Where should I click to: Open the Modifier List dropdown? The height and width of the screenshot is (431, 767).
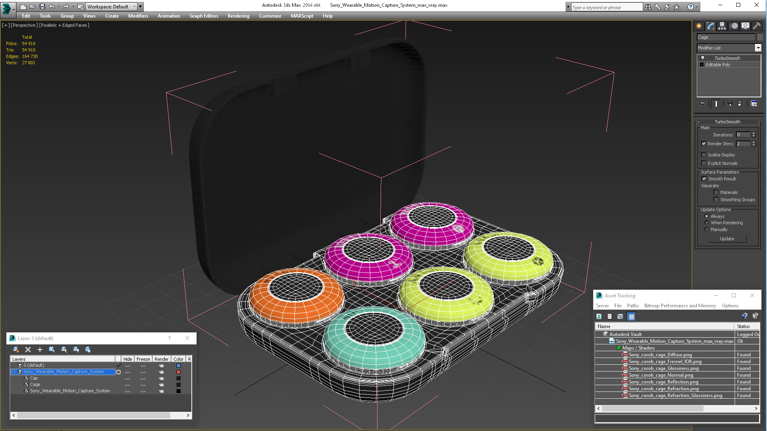pos(758,48)
